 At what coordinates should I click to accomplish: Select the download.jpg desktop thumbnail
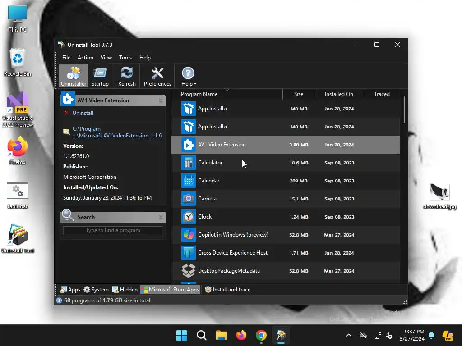(x=439, y=196)
